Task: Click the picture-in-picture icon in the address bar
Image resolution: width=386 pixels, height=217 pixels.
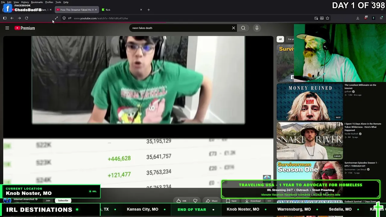Action: tap(316, 18)
